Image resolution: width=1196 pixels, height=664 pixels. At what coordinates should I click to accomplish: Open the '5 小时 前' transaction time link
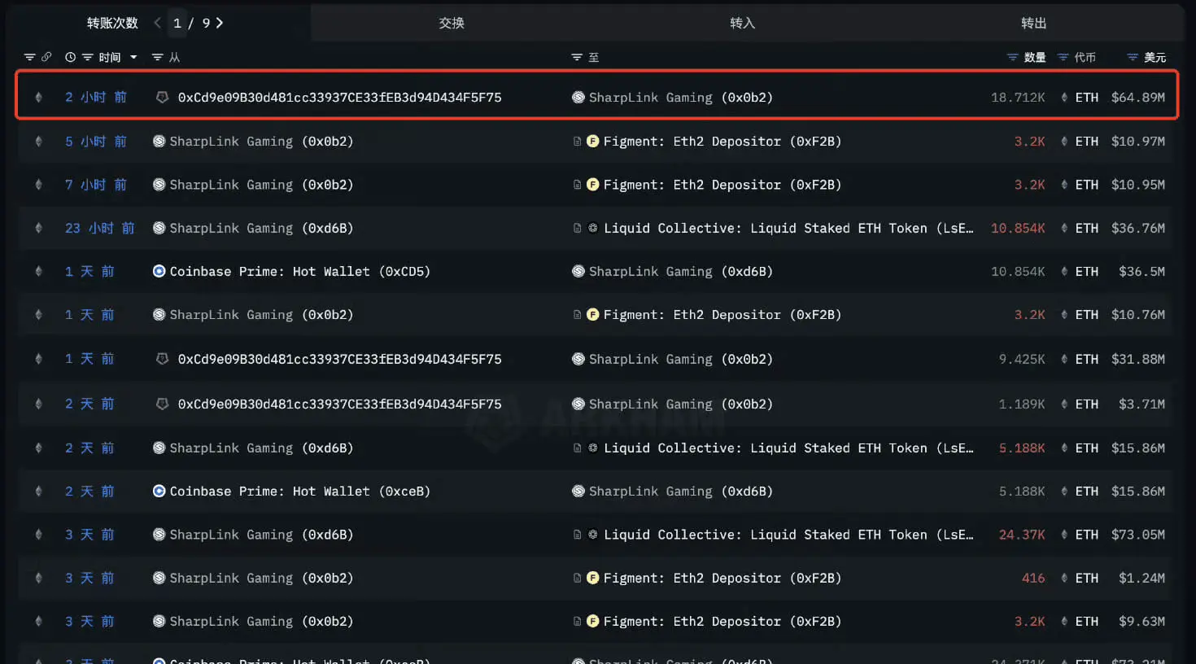tap(96, 141)
